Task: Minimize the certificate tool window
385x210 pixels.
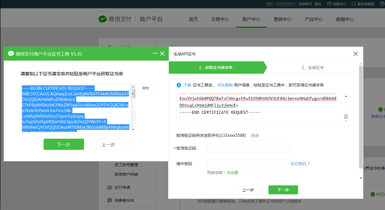Action: click(x=155, y=54)
